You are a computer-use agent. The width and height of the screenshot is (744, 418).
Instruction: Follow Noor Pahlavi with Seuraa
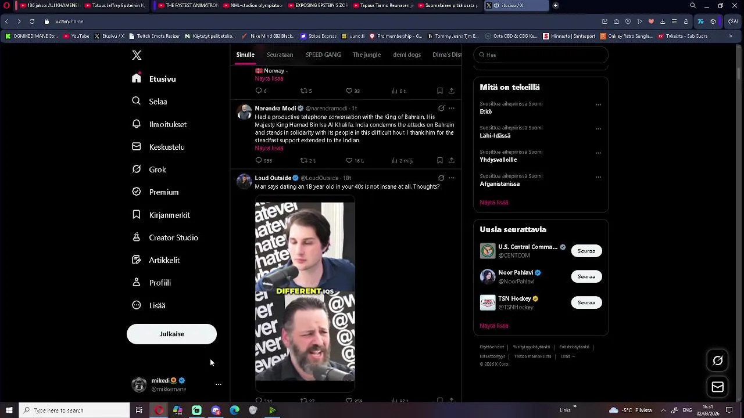[x=586, y=276]
